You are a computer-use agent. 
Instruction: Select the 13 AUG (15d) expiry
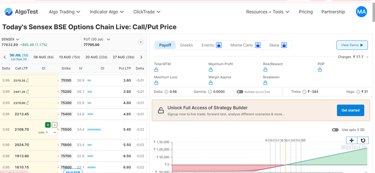[x=69, y=57]
